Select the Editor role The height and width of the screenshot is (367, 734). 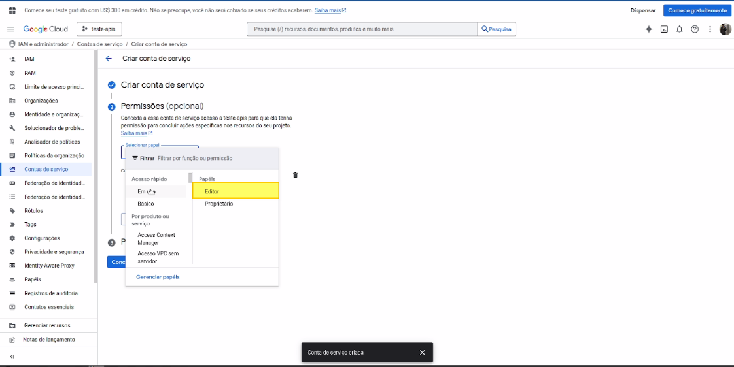pyautogui.click(x=236, y=191)
